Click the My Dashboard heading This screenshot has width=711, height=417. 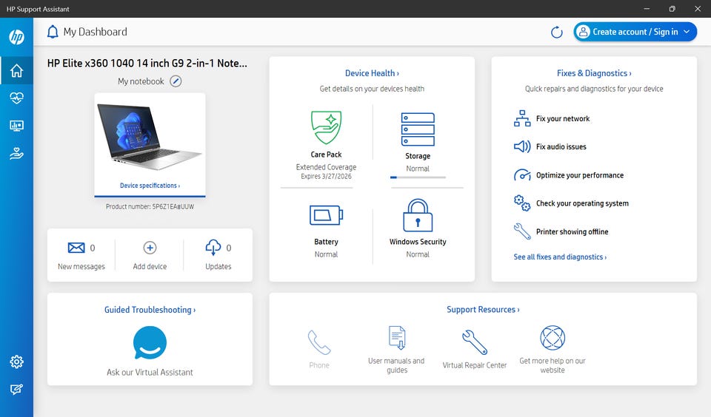pyautogui.click(x=96, y=32)
